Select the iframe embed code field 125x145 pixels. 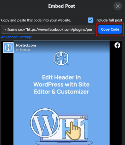48,30
